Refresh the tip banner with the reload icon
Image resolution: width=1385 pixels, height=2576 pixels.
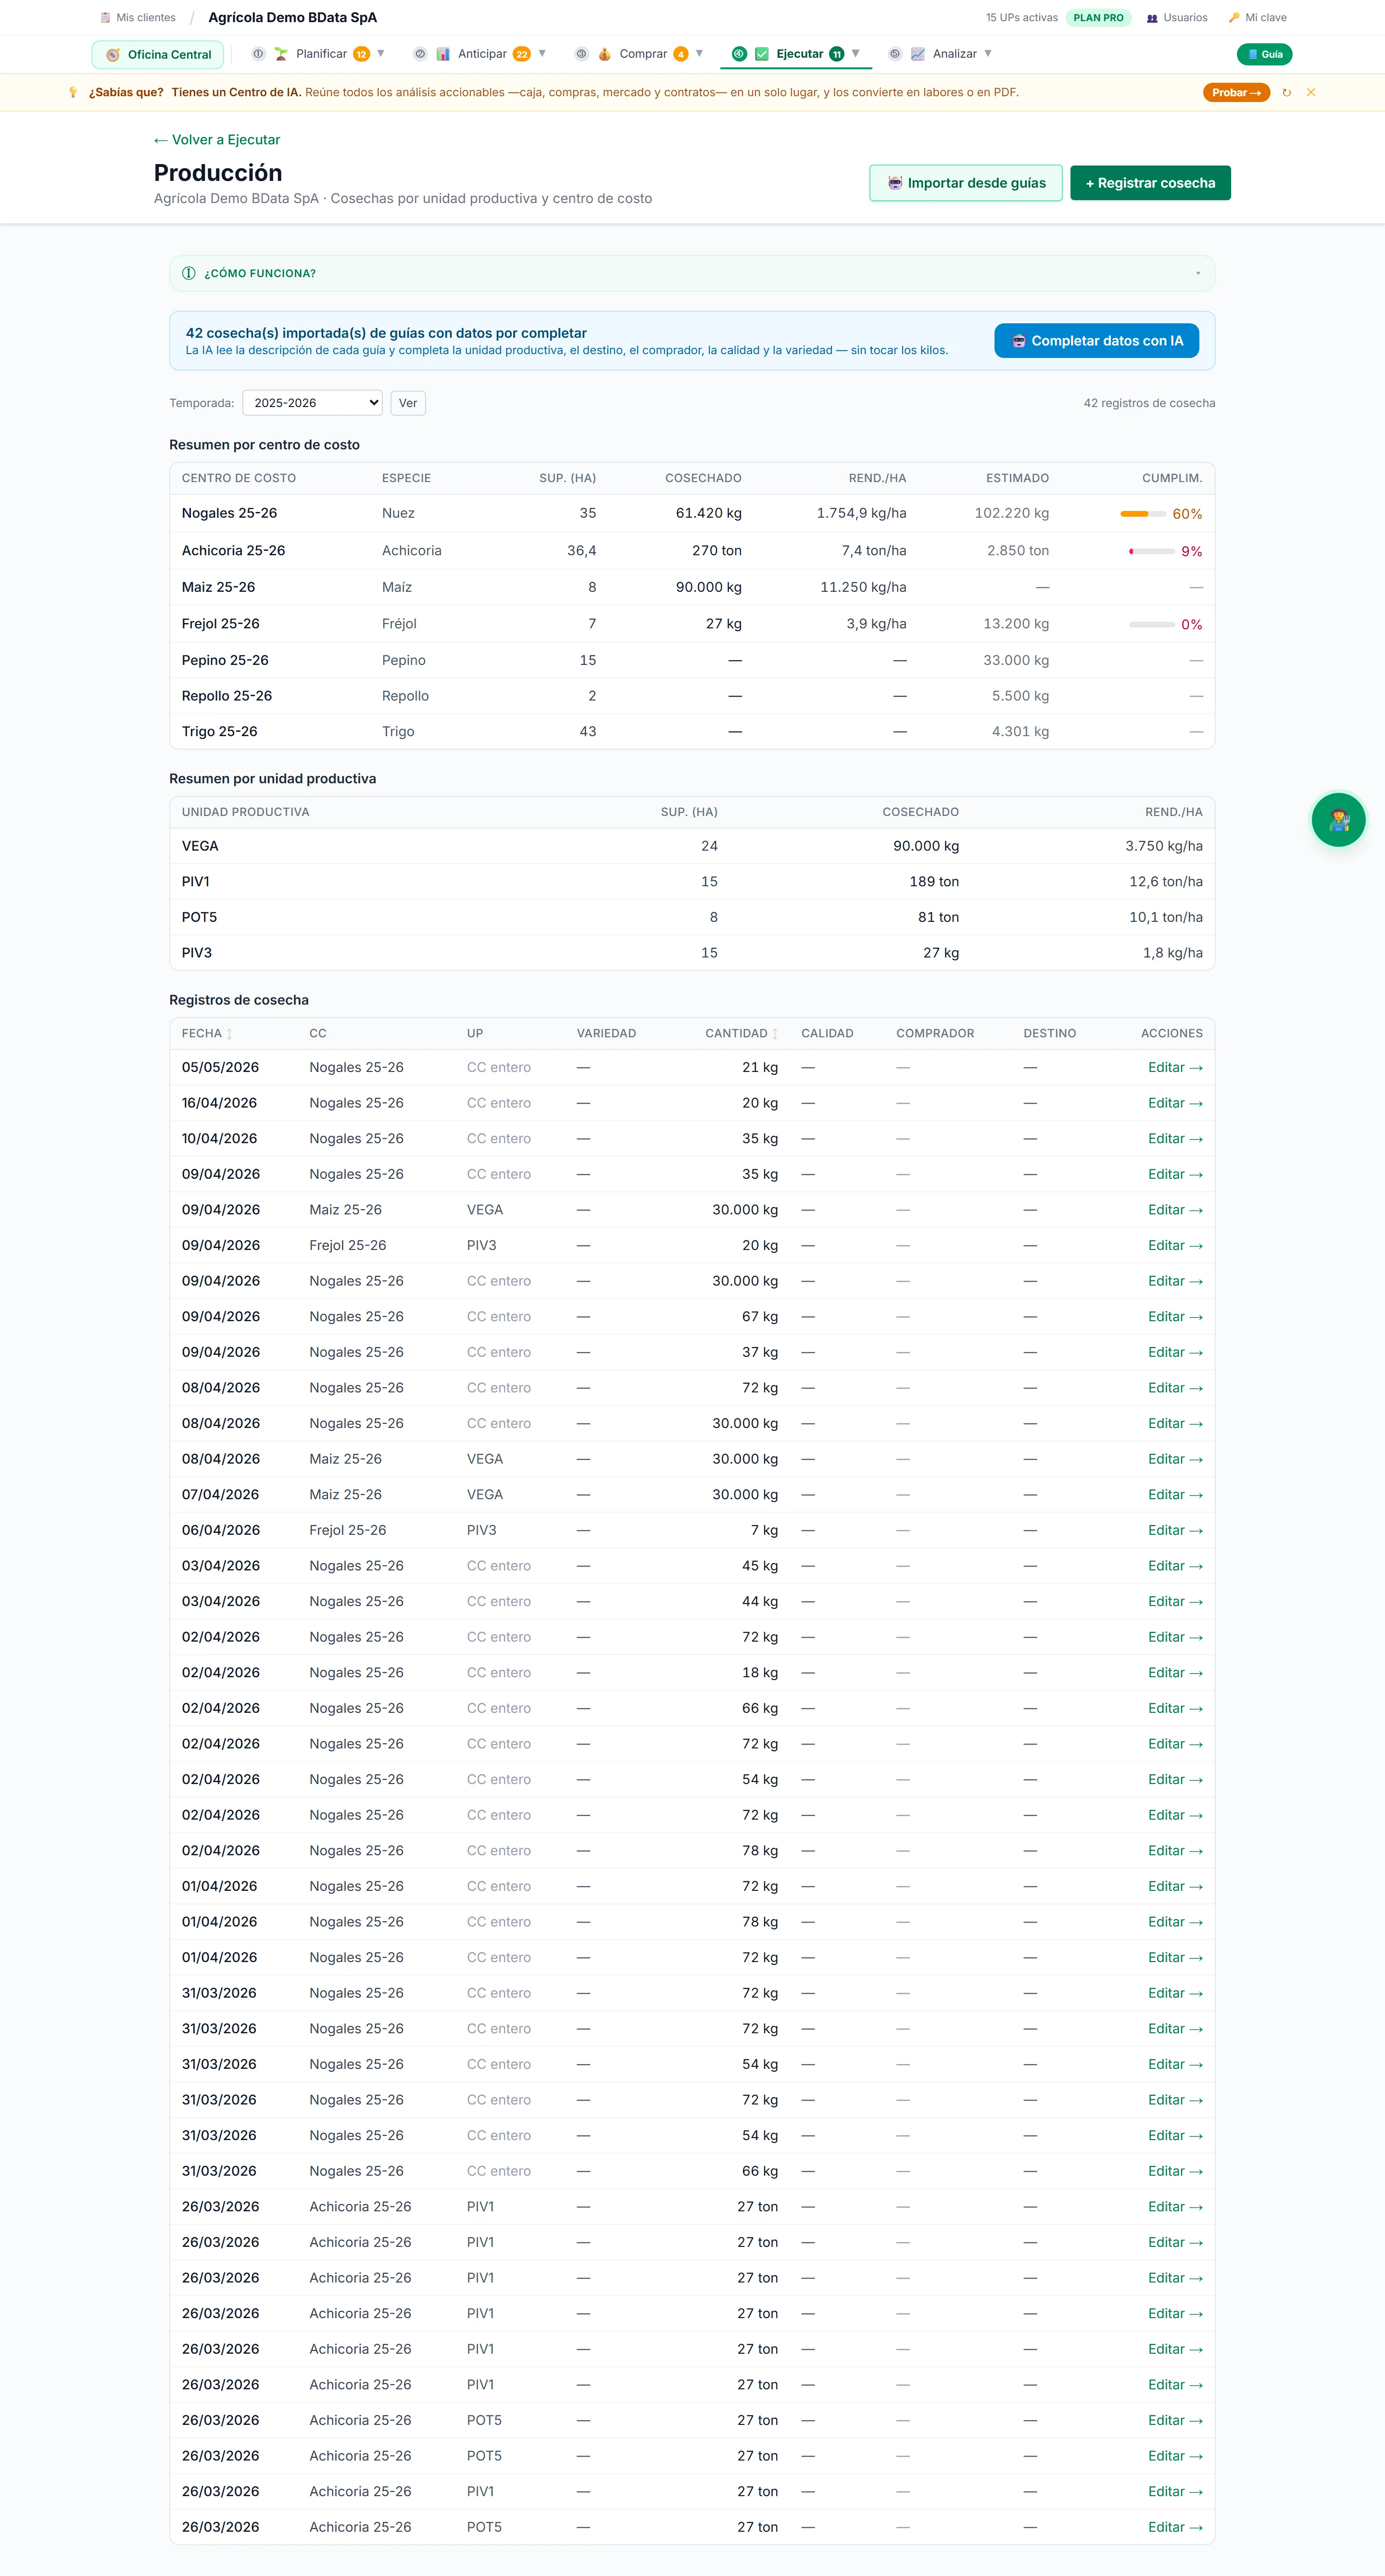1287,93
